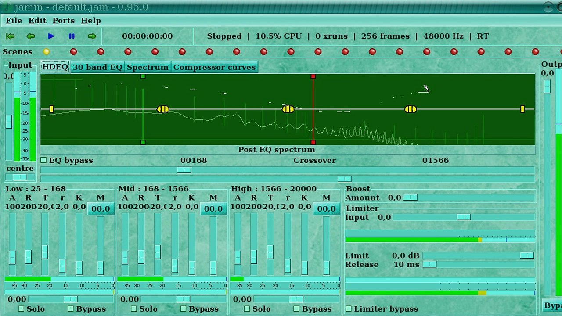The width and height of the screenshot is (562, 316).
Task: Open the Edit menu
Action: click(x=37, y=21)
